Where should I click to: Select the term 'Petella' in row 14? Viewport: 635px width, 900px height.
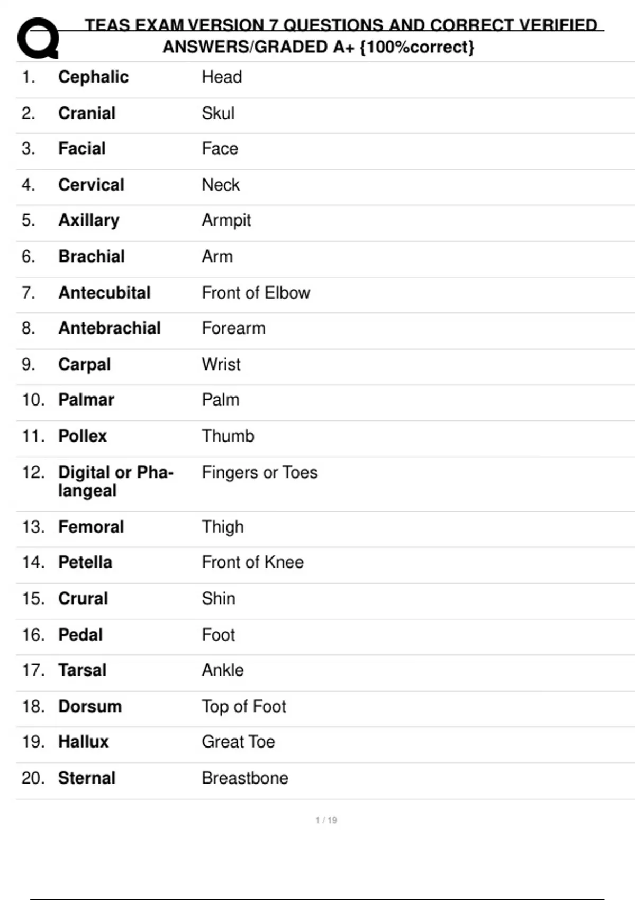pyautogui.click(x=85, y=562)
